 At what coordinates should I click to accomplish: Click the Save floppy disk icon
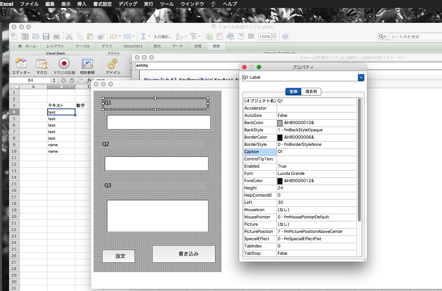tap(46, 36)
